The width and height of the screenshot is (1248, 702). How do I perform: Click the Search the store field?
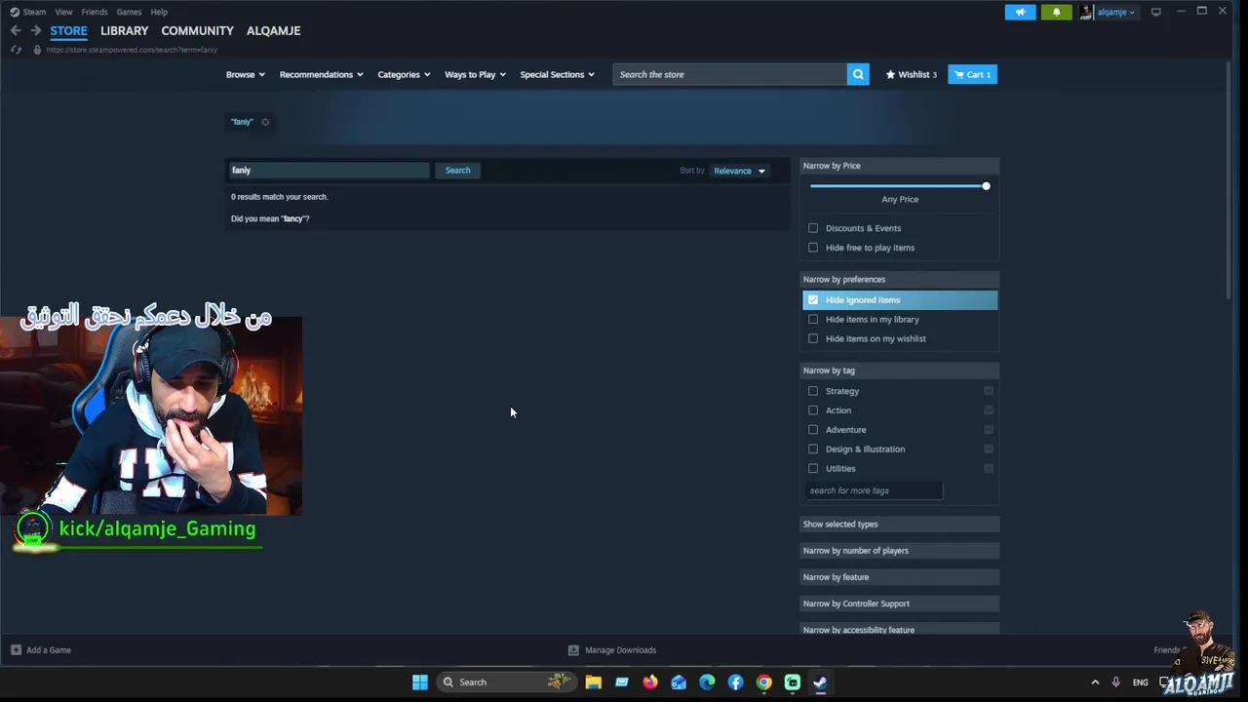[x=729, y=74]
